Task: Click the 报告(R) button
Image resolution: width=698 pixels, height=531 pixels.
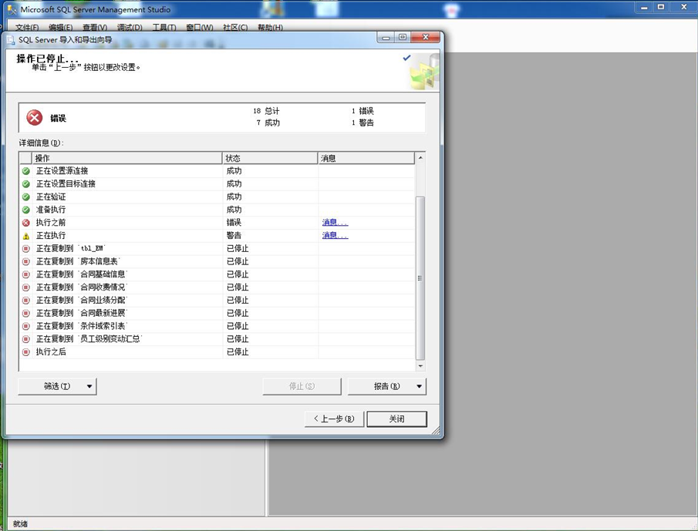Action: tap(387, 386)
